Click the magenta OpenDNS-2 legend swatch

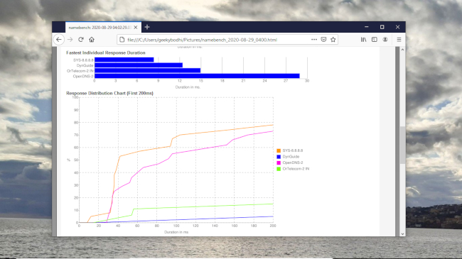click(279, 162)
